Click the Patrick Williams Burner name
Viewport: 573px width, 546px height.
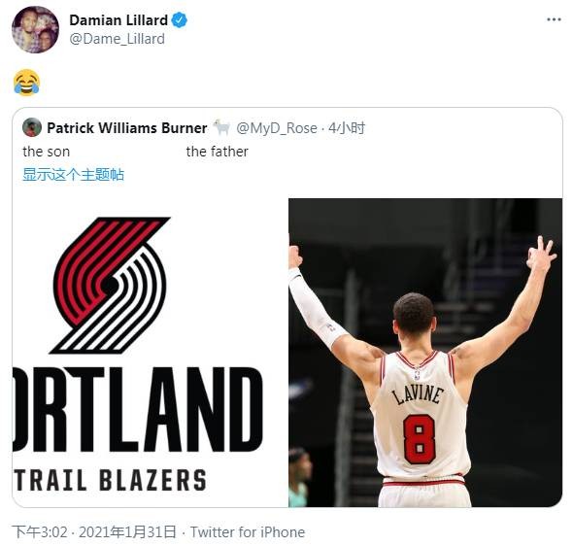tap(127, 128)
